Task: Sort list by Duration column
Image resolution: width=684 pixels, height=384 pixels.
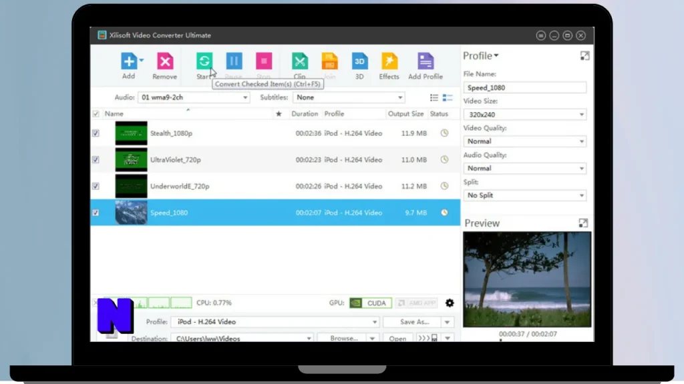Action: [305, 114]
